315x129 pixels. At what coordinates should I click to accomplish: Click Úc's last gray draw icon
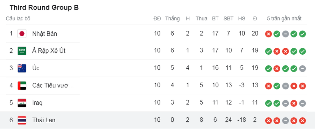302,69
